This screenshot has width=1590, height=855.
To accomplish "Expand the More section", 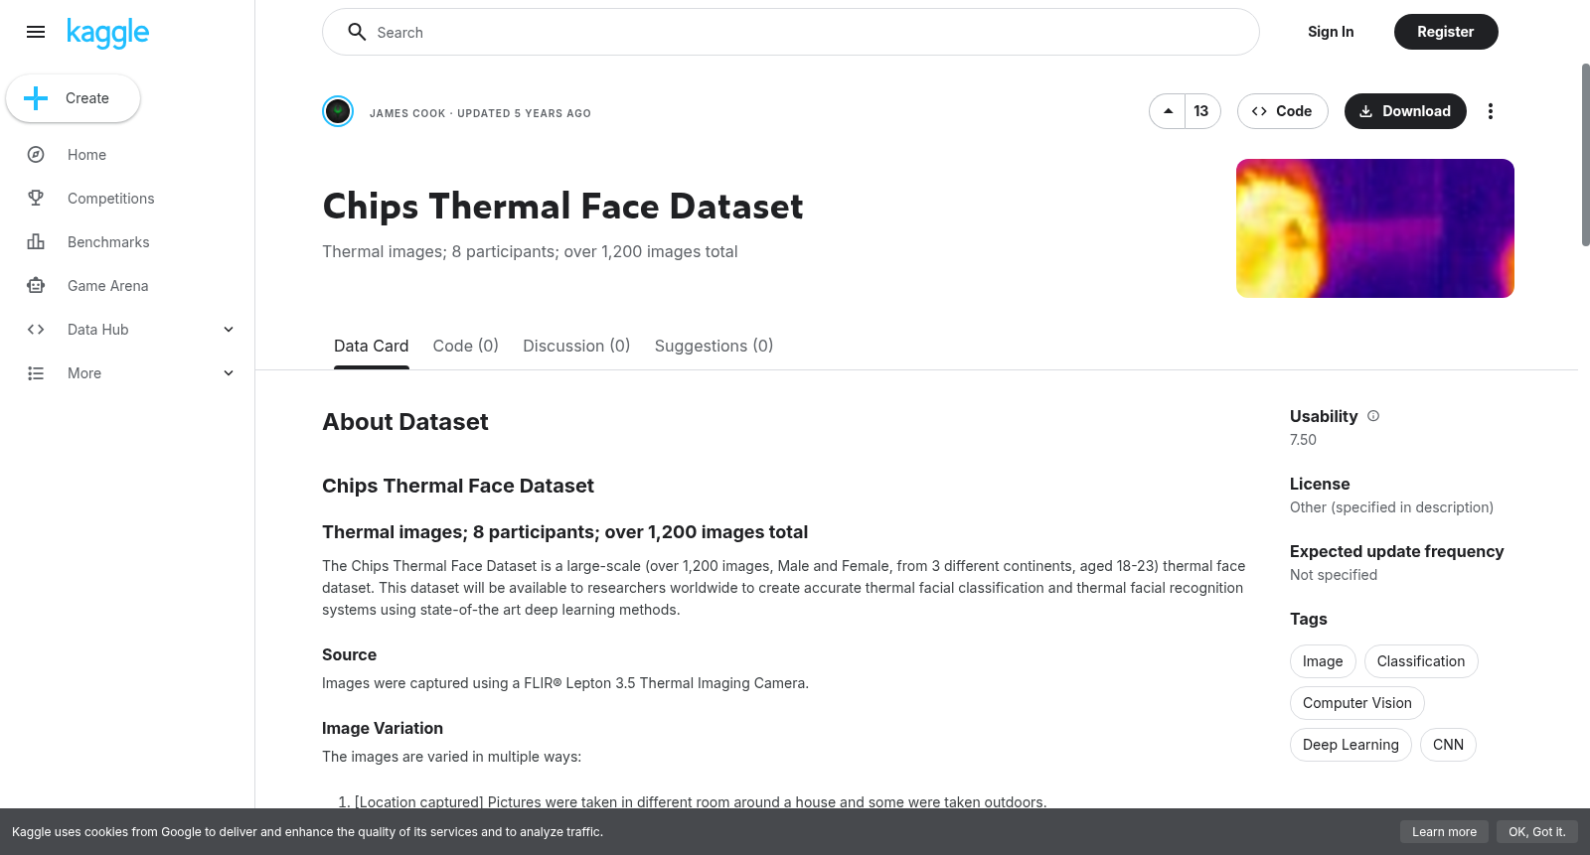I will click(229, 373).
